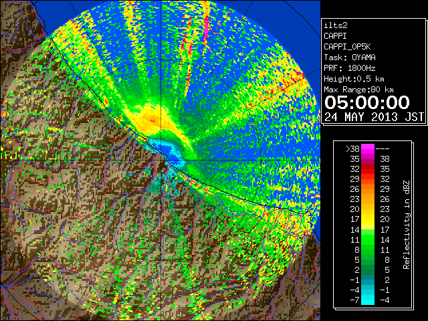Click the red high-reflectivity core in yellow echo
The image size is (428, 321).
coord(152,120)
